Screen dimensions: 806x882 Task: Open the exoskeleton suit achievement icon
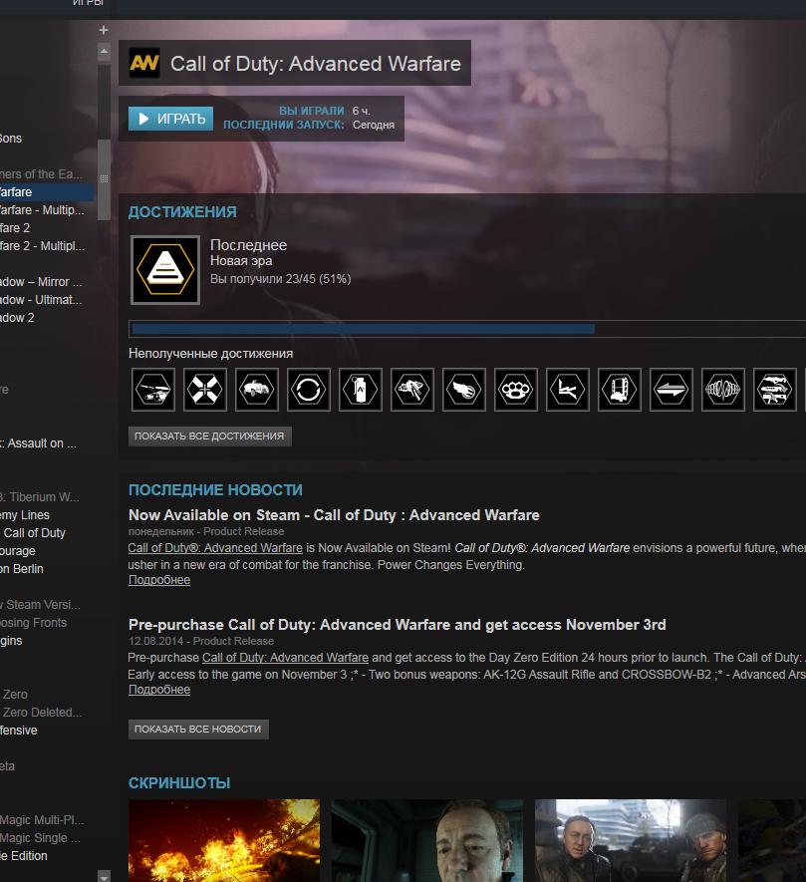[x=620, y=390]
